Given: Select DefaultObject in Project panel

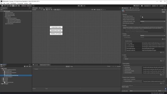Looking at the screenshot, I should (9, 77).
